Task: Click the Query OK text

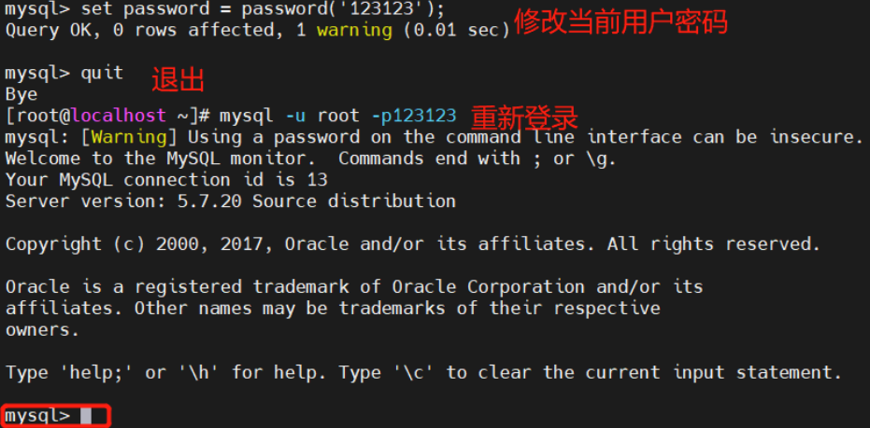Action: click(43, 30)
